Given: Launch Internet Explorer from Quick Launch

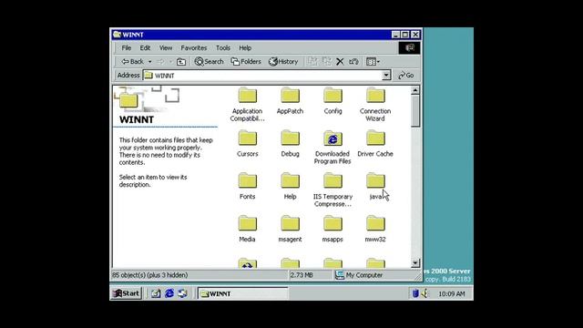Looking at the screenshot, I should pyautogui.click(x=169, y=293).
